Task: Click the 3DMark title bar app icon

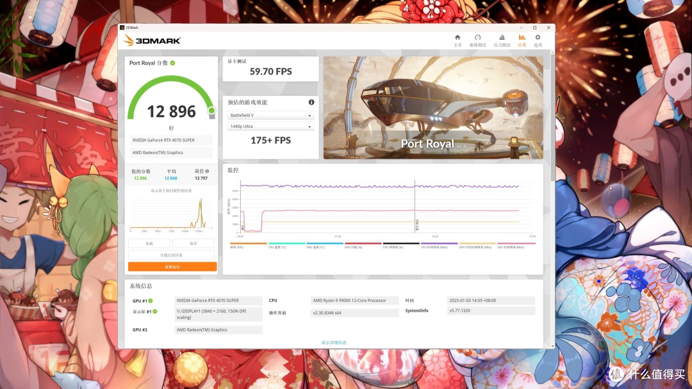Action: pos(122,28)
